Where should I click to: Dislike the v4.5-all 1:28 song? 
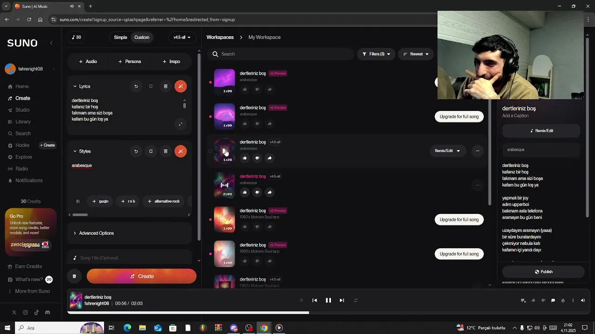click(257, 158)
